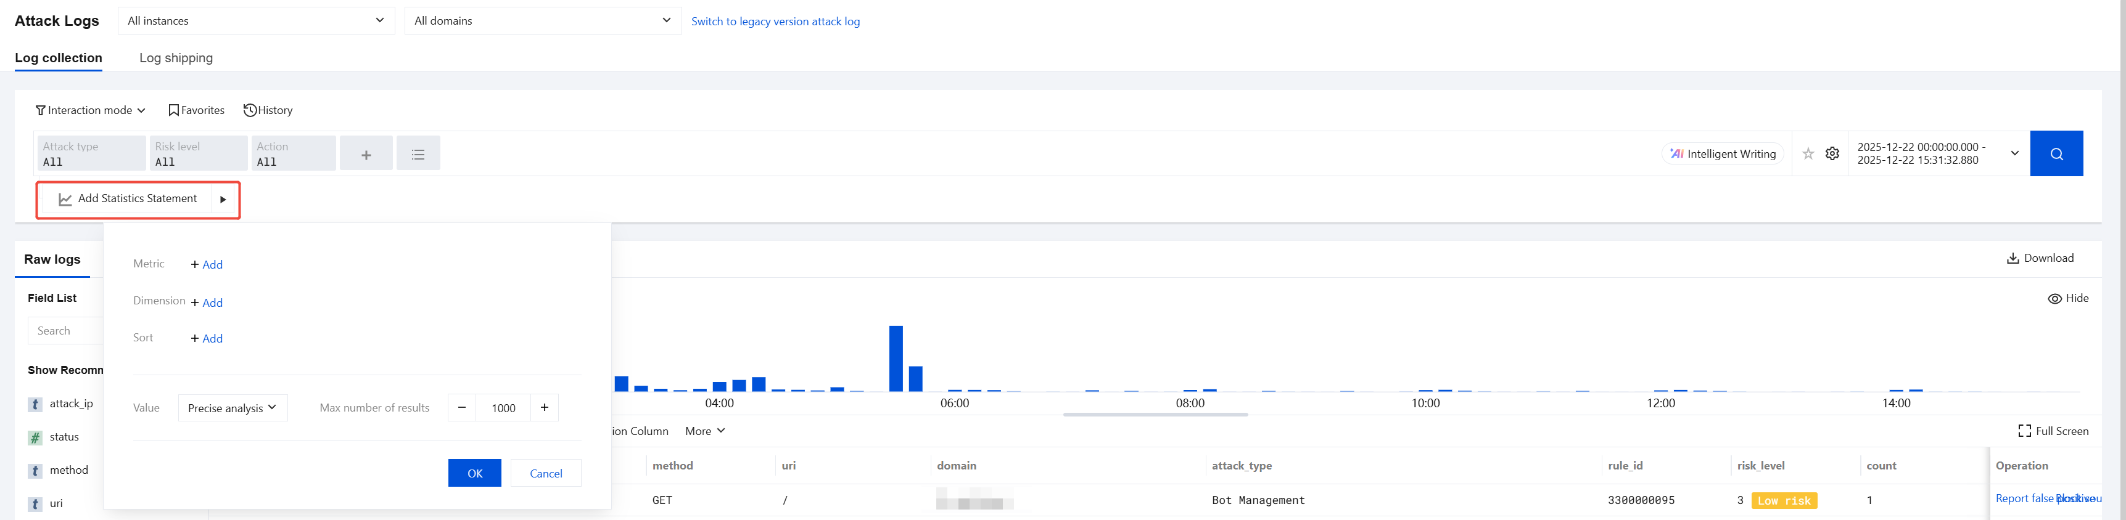Switch to the Log shipping tab
2126x520 pixels.
click(176, 58)
